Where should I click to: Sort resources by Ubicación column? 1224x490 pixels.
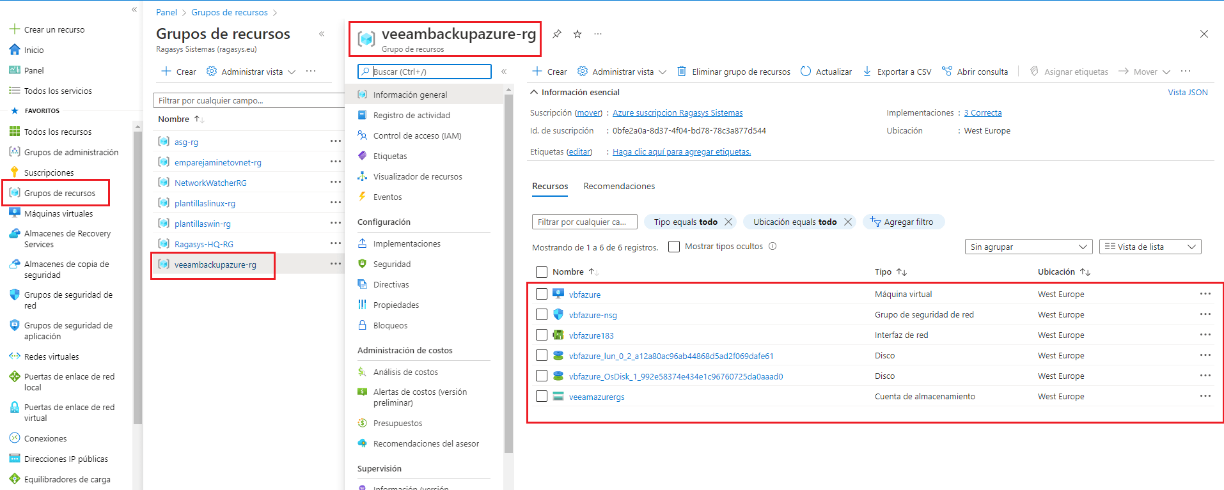(x=1064, y=272)
